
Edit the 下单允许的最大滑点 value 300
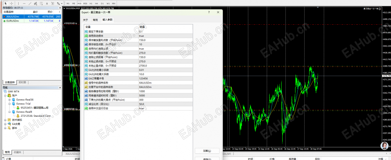coord(166,100)
